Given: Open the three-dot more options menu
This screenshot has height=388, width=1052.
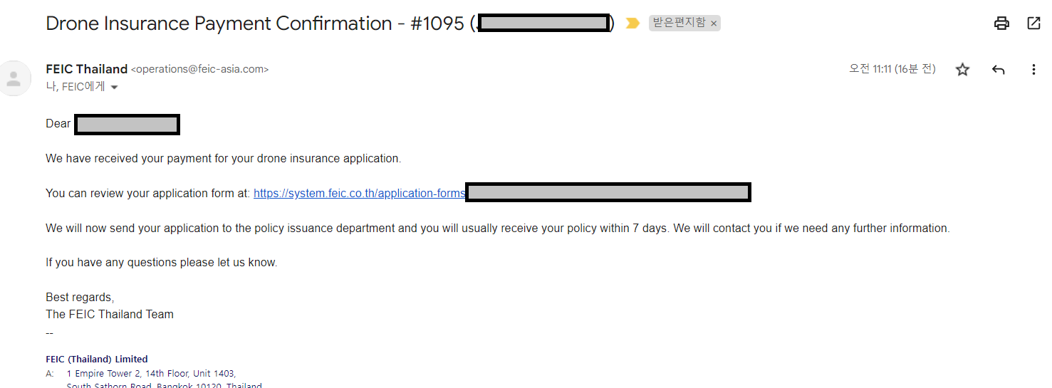Looking at the screenshot, I should (1033, 70).
